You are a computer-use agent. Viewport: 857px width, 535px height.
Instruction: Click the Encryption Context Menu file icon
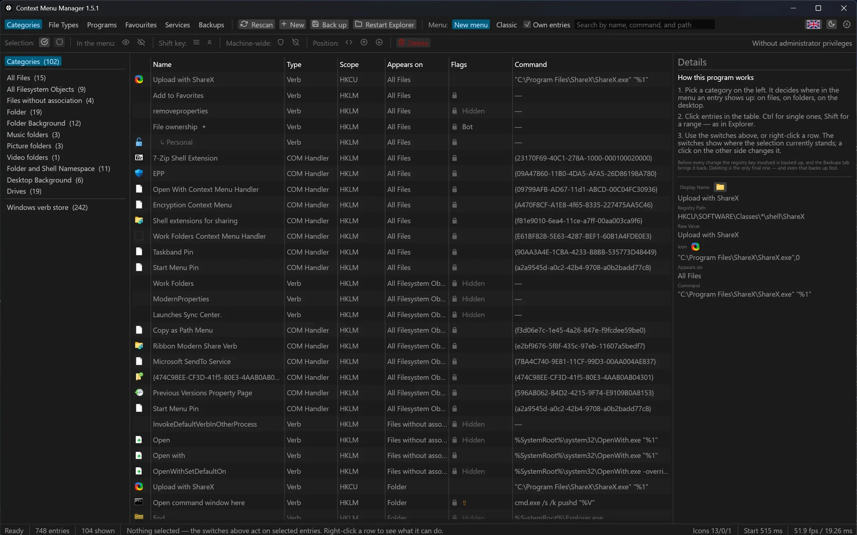139,204
